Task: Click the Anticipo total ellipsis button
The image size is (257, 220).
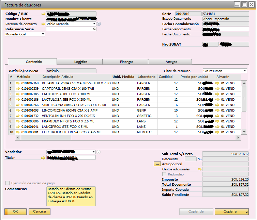Action: click(x=157, y=164)
